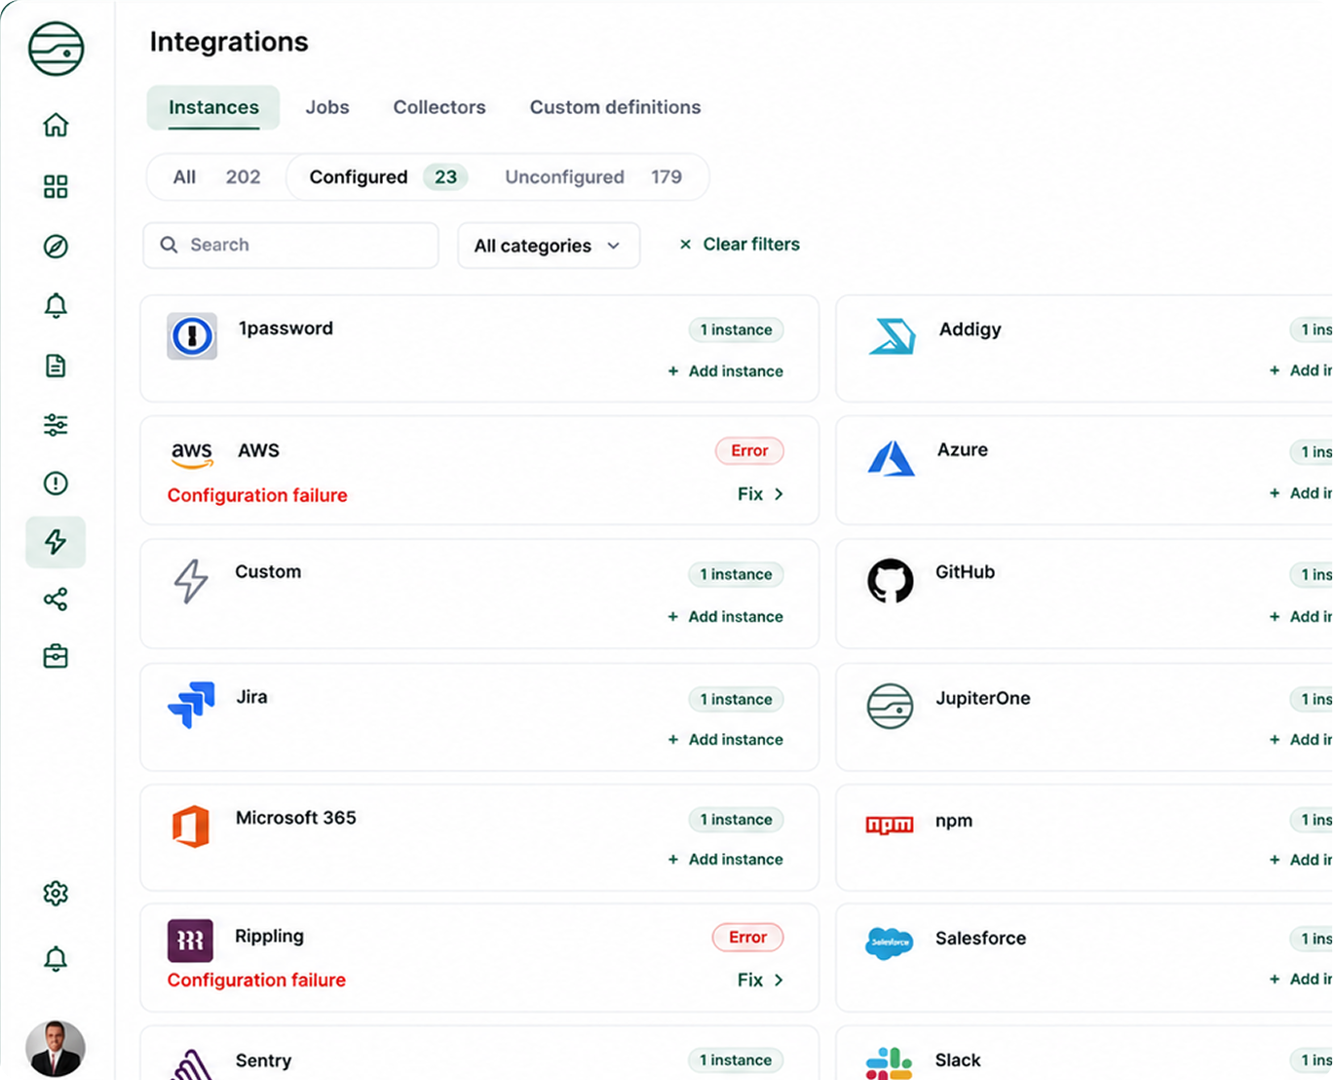Go to Home via sidebar house icon
This screenshot has height=1080, width=1333.
pos(56,125)
